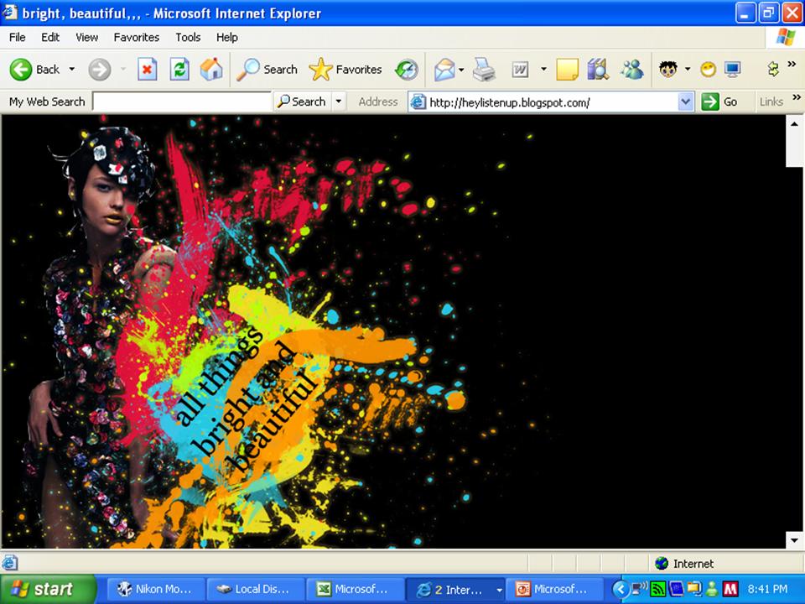Go to the Home page icon
This screenshot has height=604, width=805.
click(x=211, y=70)
